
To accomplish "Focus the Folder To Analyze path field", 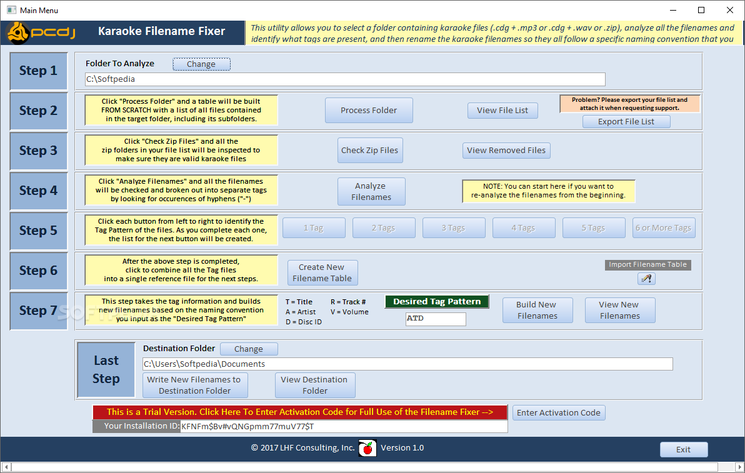I will pyautogui.click(x=345, y=79).
